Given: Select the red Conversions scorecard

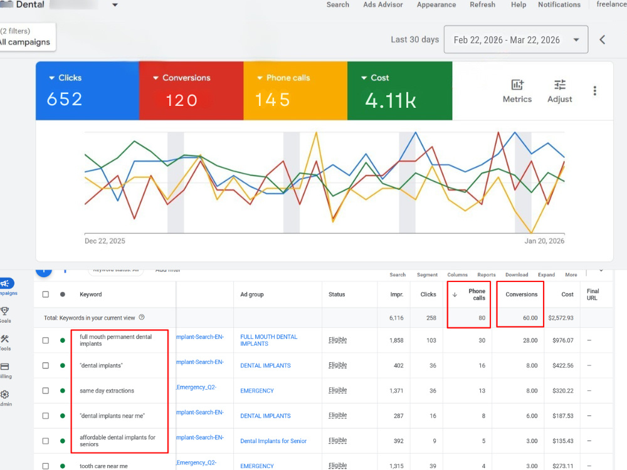Looking at the screenshot, I should [x=191, y=91].
